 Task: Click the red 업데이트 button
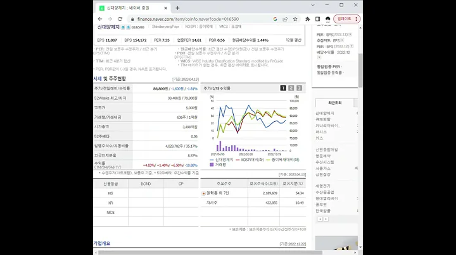coord(347,19)
